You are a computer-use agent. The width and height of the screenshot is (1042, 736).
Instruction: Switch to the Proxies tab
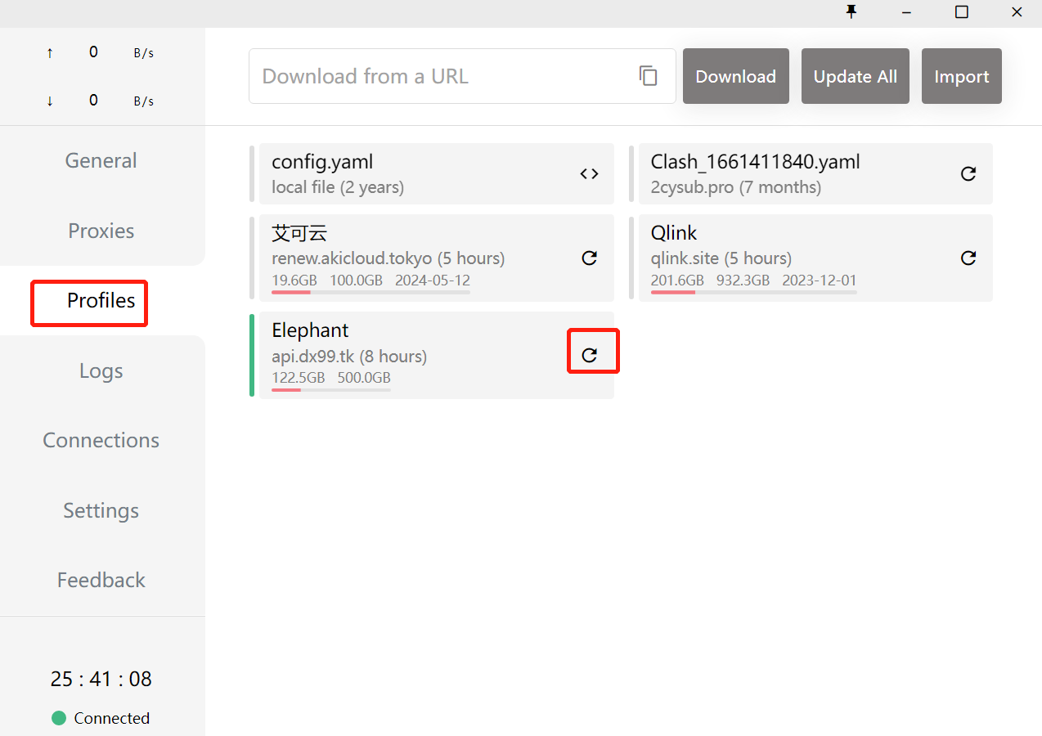coord(101,231)
